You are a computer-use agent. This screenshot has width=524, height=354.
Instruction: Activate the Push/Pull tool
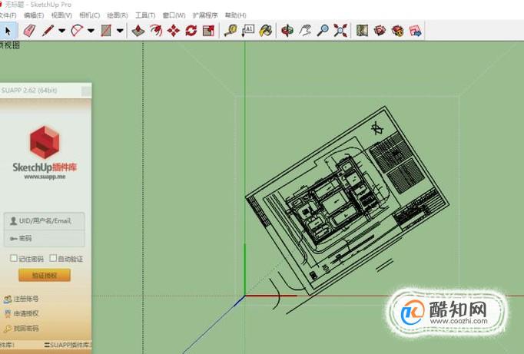[138, 31]
